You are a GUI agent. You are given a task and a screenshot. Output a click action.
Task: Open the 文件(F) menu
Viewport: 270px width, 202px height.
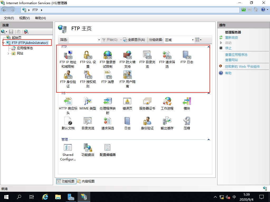9,18
